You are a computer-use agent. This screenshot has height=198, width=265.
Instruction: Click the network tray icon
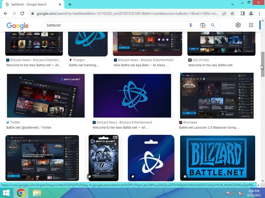click(234, 193)
